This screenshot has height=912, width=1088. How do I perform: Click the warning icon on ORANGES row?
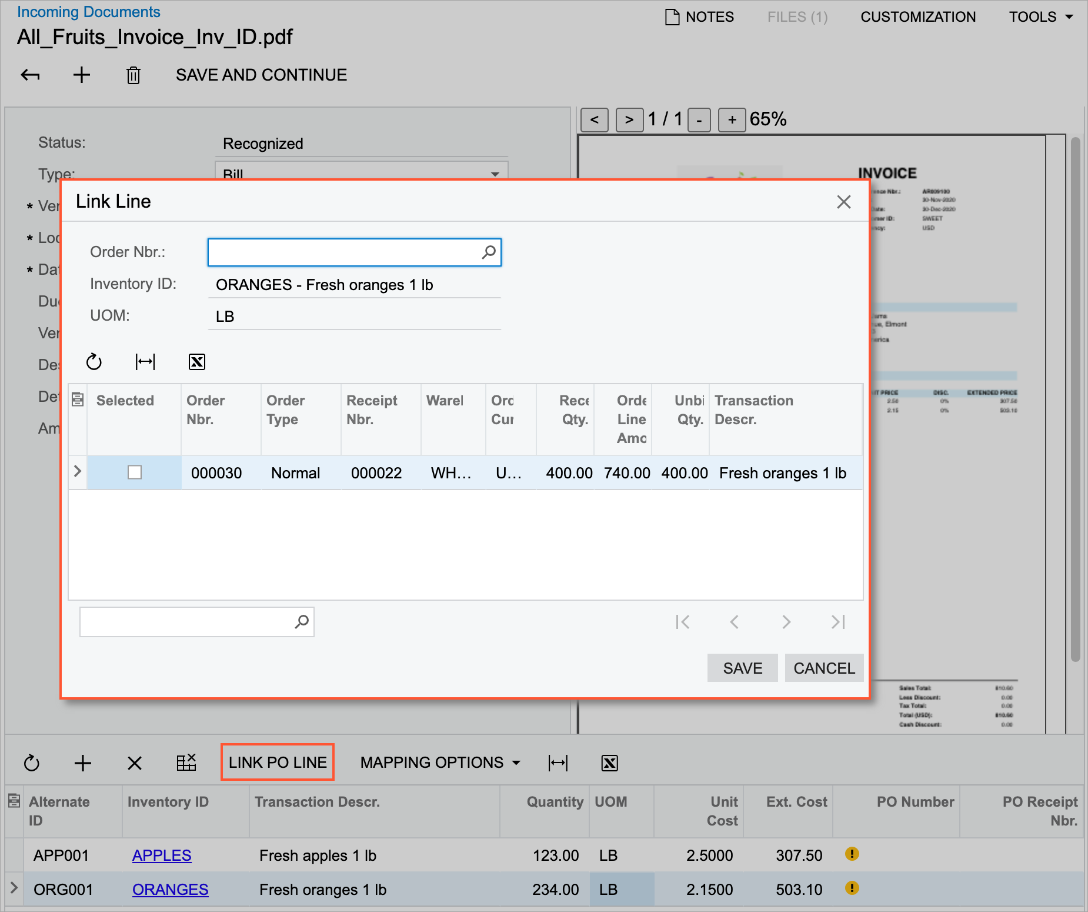852,888
